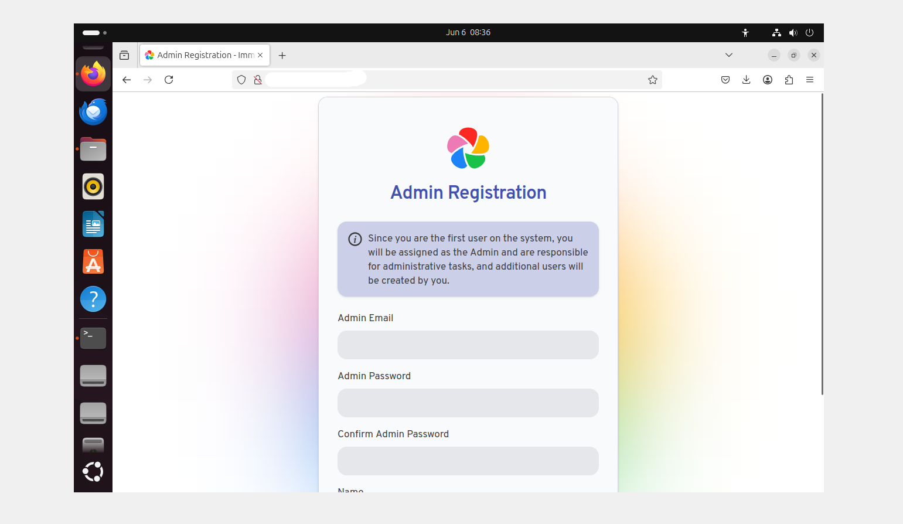This screenshot has height=524, width=903.
Task: Click the Admin Email label
Action: click(366, 318)
